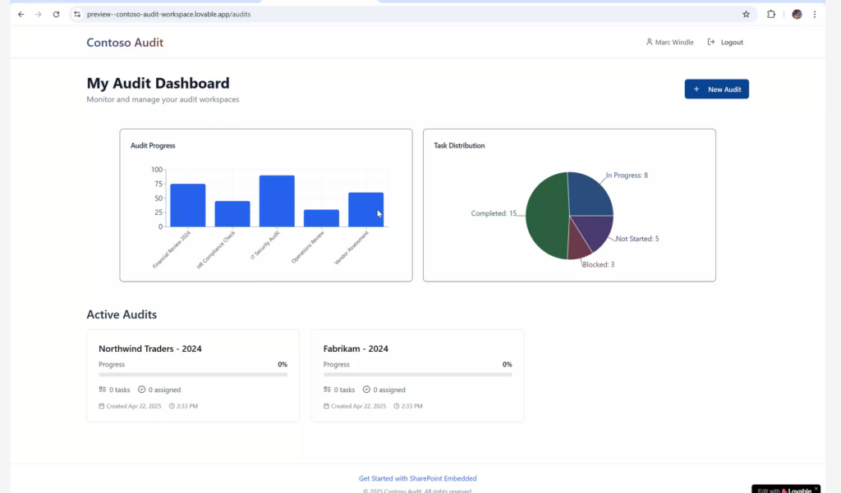Click the HR Compliance Check axis label

coord(216,249)
